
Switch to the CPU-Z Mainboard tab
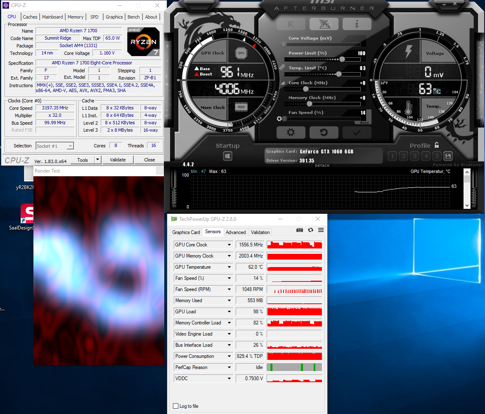[x=52, y=17]
